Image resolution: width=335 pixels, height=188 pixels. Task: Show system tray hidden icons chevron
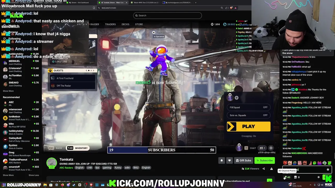click(x=310, y=185)
